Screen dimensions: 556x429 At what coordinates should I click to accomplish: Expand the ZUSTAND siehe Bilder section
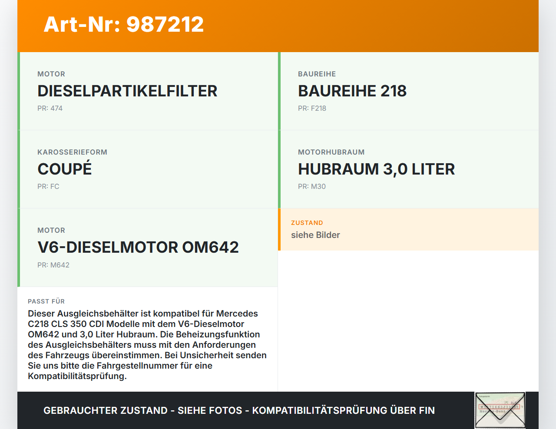408,229
